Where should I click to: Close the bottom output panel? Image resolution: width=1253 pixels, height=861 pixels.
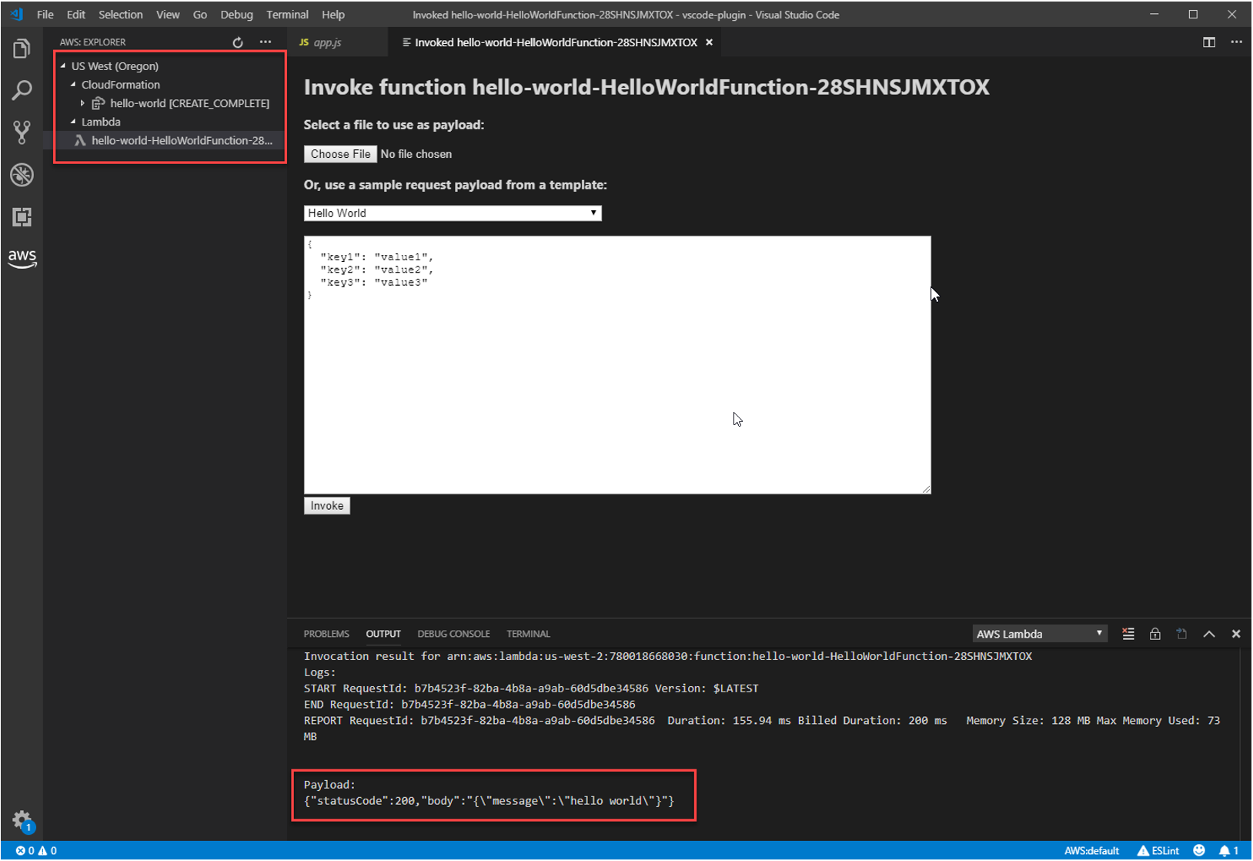click(x=1236, y=634)
